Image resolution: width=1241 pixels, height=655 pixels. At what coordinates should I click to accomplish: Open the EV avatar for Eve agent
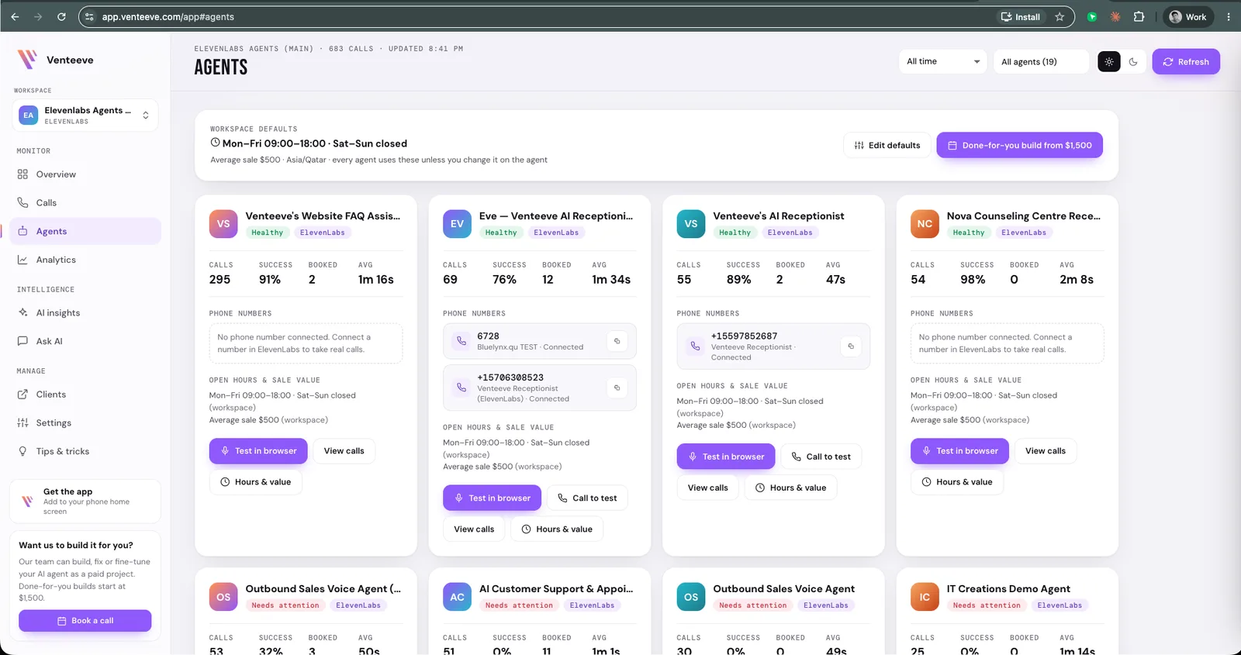coord(457,224)
